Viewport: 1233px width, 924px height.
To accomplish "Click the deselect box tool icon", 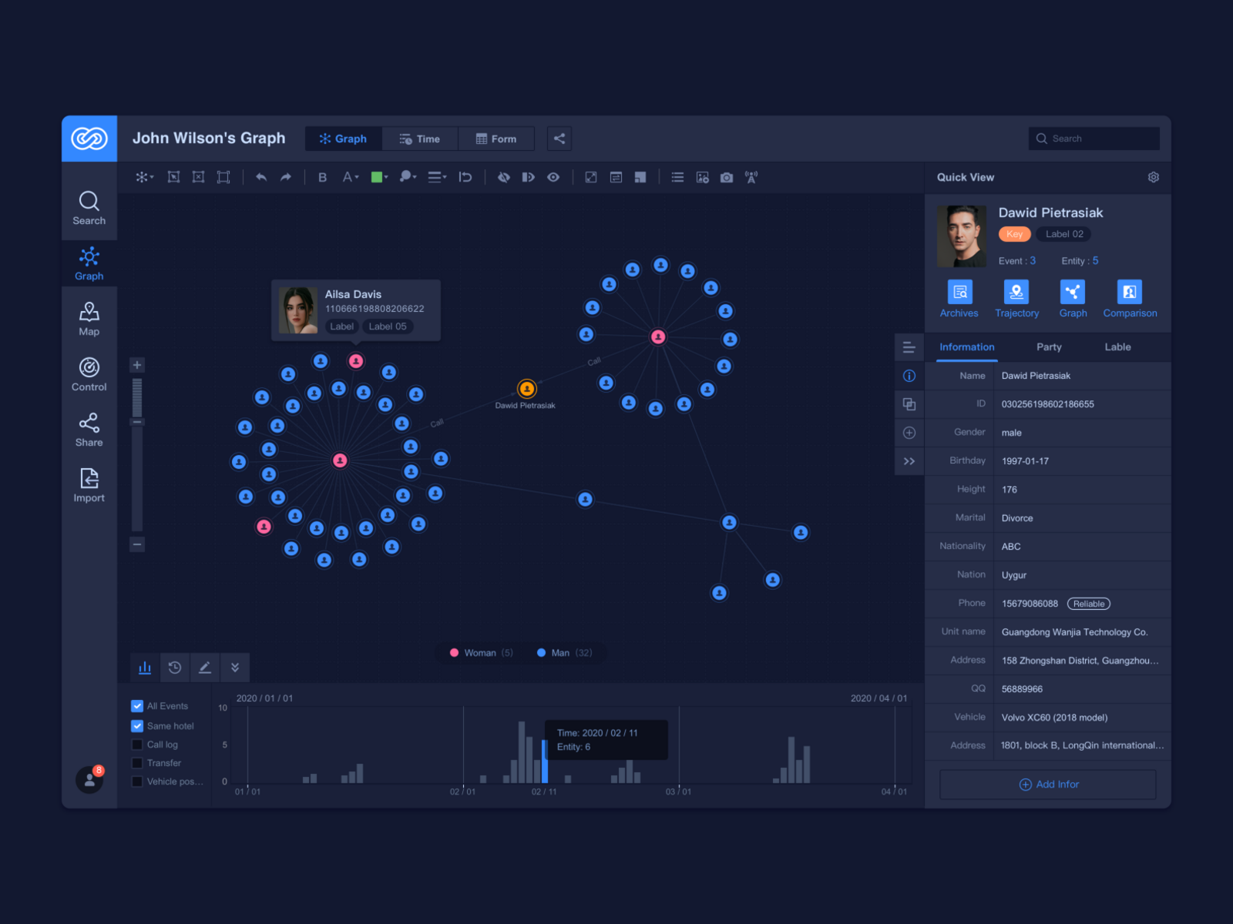I will (199, 177).
